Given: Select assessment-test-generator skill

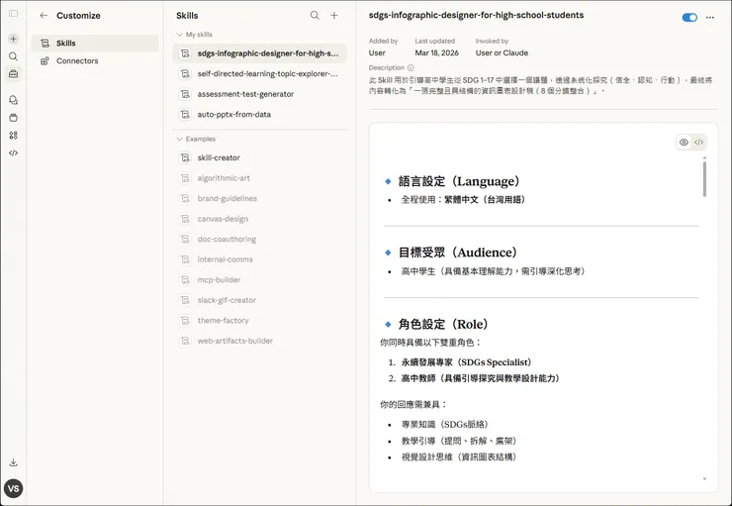Looking at the screenshot, I should pos(259,94).
